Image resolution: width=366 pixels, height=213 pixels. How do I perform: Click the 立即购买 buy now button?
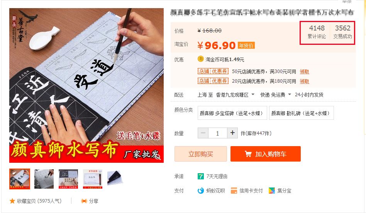click(201, 154)
